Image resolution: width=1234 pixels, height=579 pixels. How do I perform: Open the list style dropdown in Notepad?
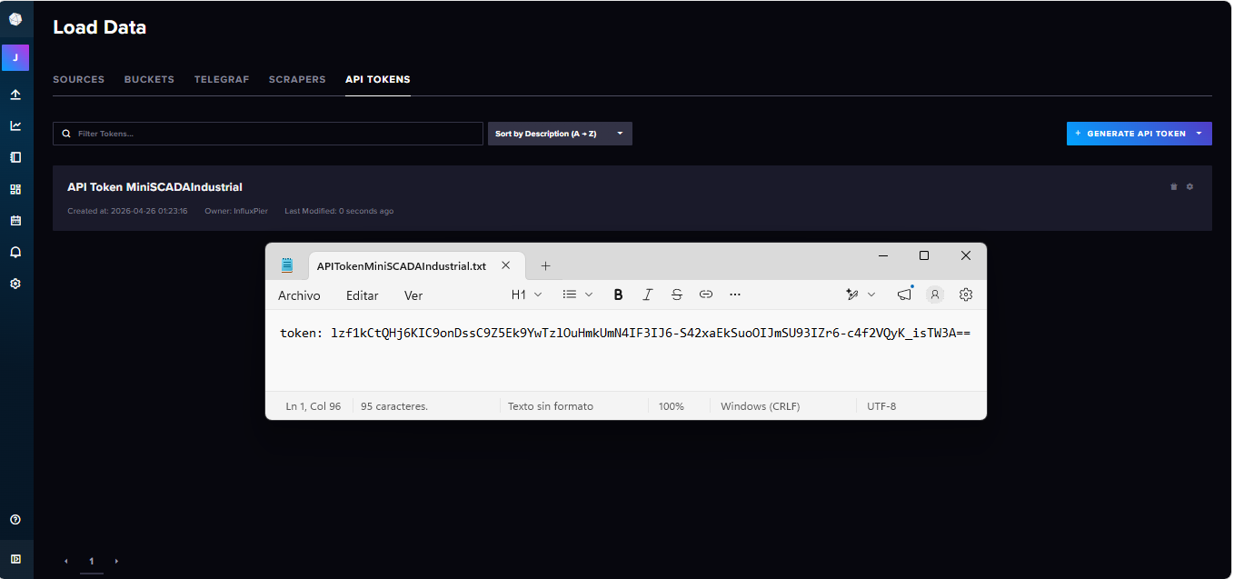578,294
